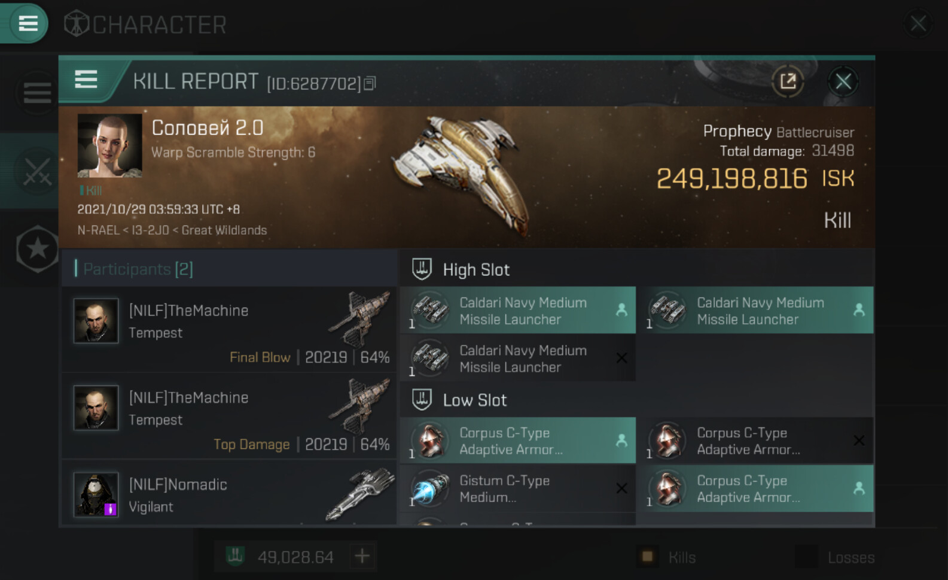Close the Kill Report window
Viewport: 948px width, 580px height.
pos(843,81)
